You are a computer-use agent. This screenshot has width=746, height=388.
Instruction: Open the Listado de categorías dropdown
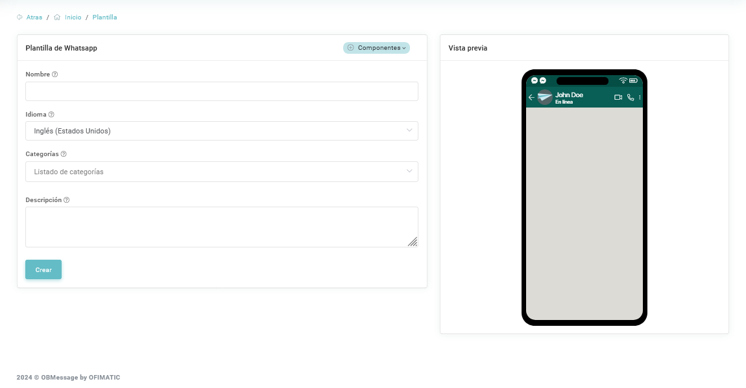[221, 172]
